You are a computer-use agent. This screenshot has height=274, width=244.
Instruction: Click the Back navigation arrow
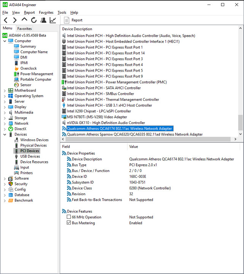coord(6,20)
